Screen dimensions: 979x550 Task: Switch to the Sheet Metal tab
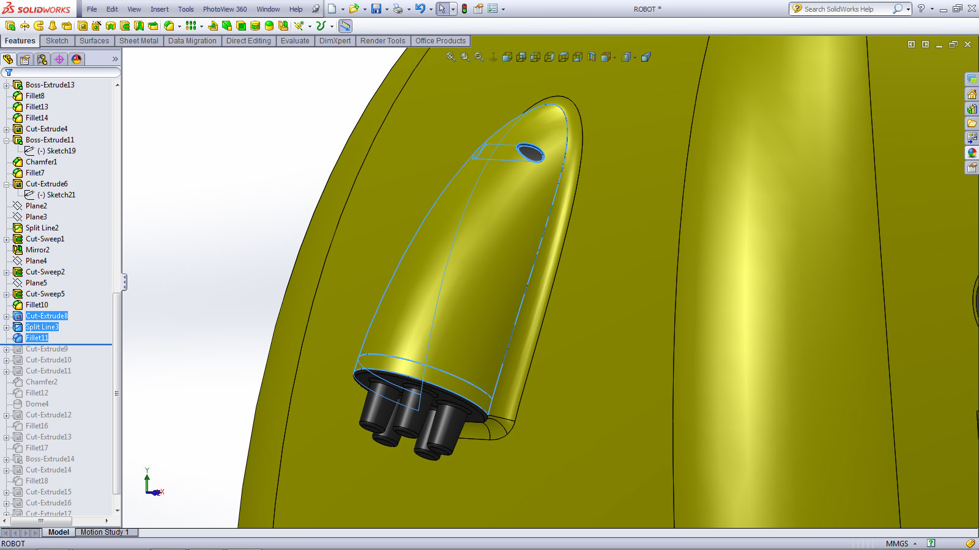coord(139,41)
